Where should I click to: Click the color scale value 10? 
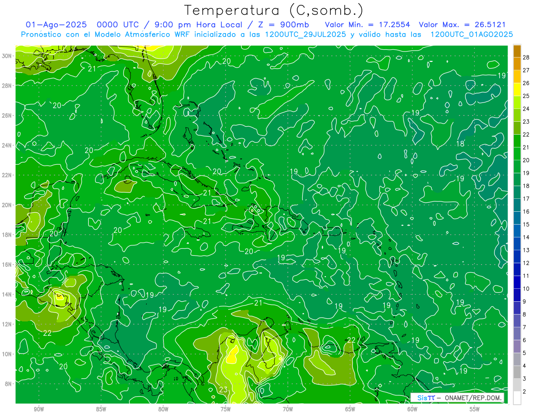[x=526, y=288]
